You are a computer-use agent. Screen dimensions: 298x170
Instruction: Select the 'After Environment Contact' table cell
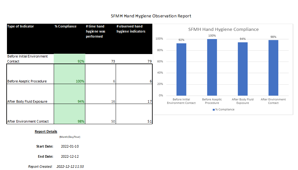point(30,114)
